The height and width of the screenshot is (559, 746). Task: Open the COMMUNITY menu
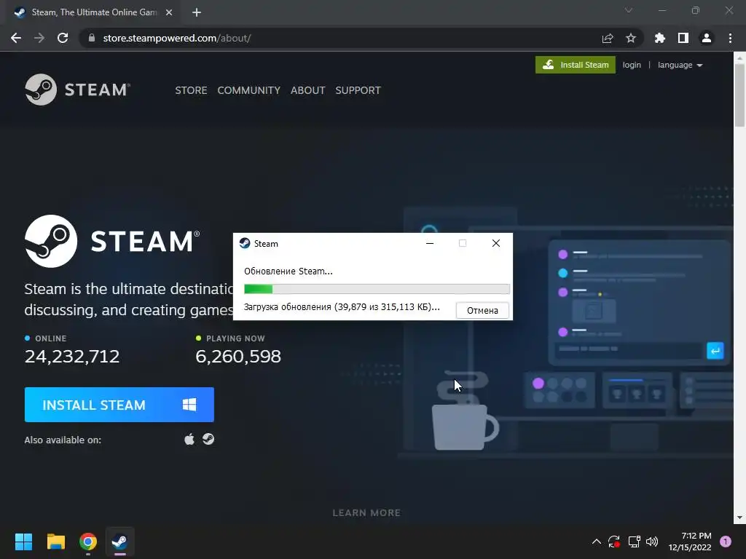pyautogui.click(x=249, y=90)
